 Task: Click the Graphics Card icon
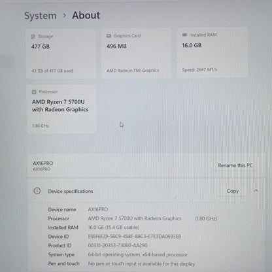[109, 36]
